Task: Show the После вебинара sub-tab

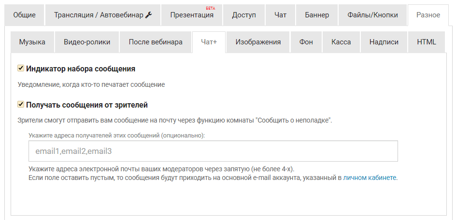Action: pyautogui.click(x=156, y=42)
